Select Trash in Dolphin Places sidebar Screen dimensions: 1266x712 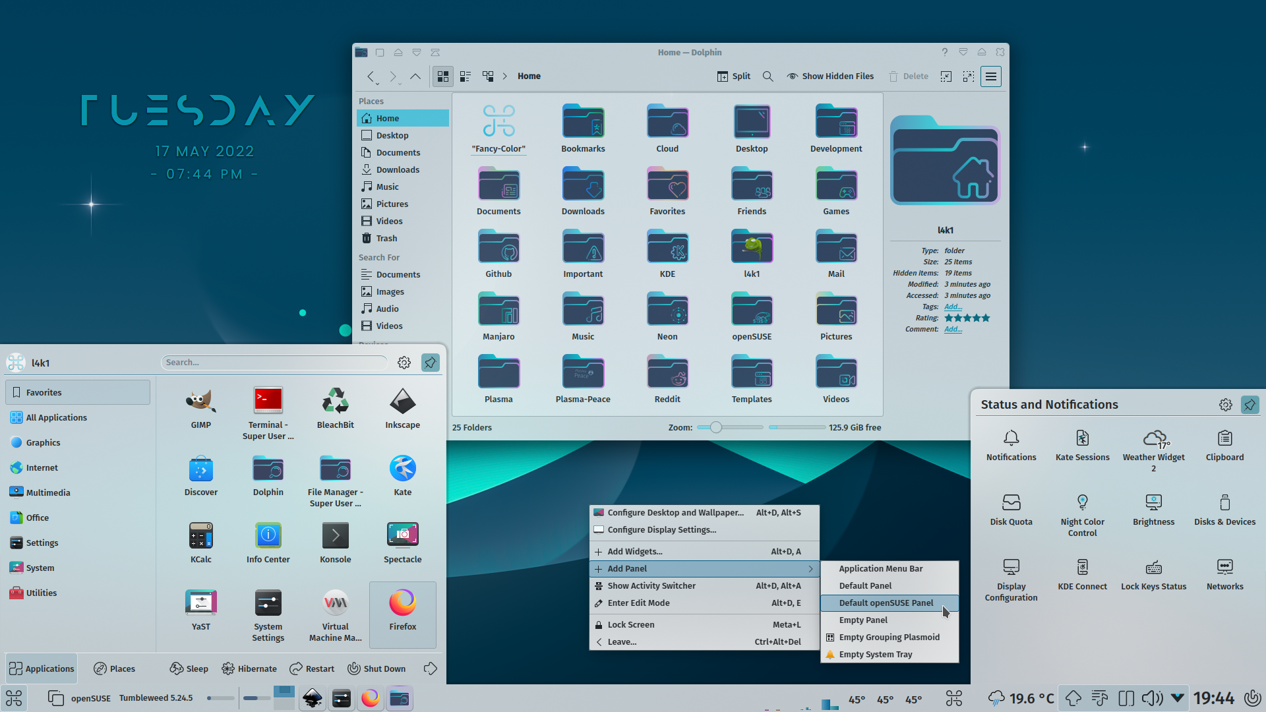point(403,238)
